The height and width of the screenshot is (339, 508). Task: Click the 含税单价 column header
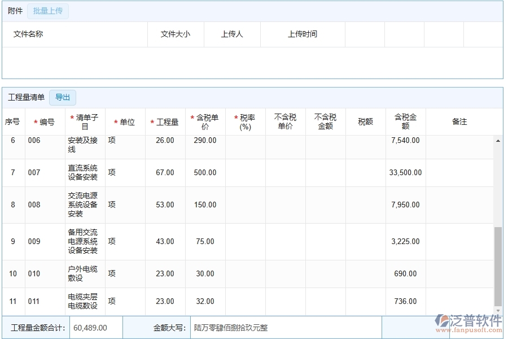click(x=204, y=120)
